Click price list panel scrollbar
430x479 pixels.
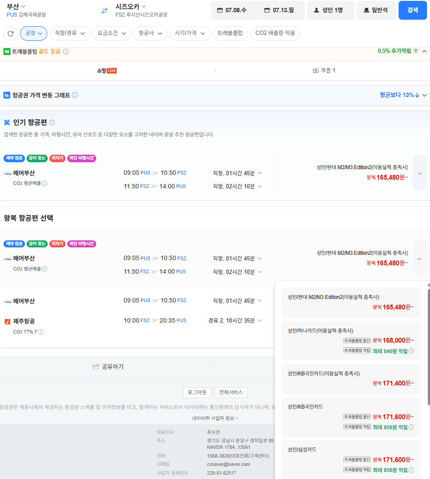pos(429,347)
